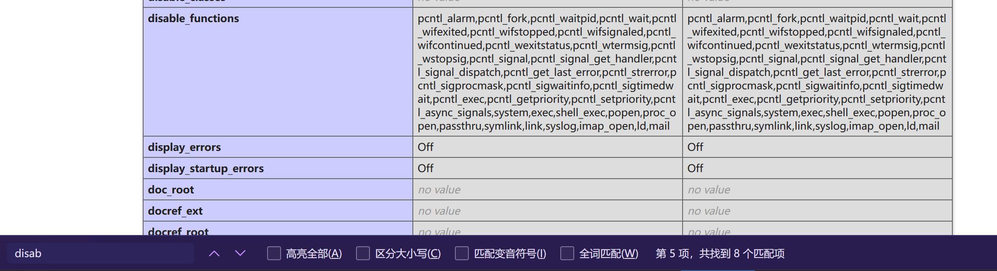Go to the previous find match

[214, 253]
